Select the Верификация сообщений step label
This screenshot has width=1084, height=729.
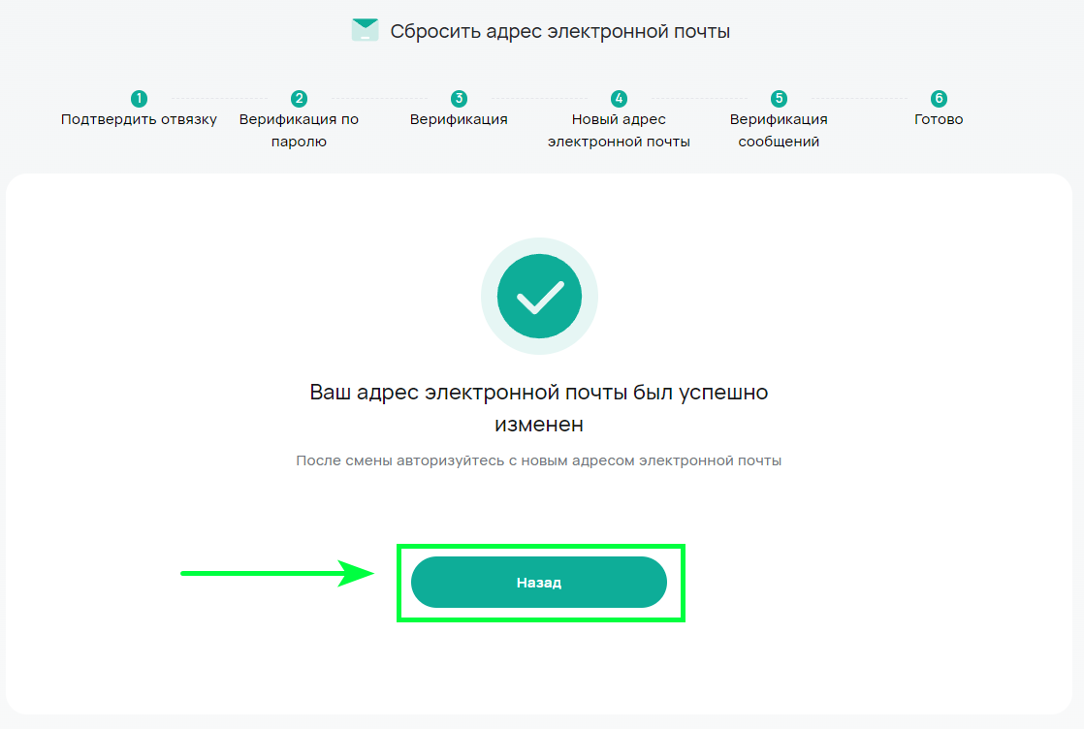click(780, 130)
